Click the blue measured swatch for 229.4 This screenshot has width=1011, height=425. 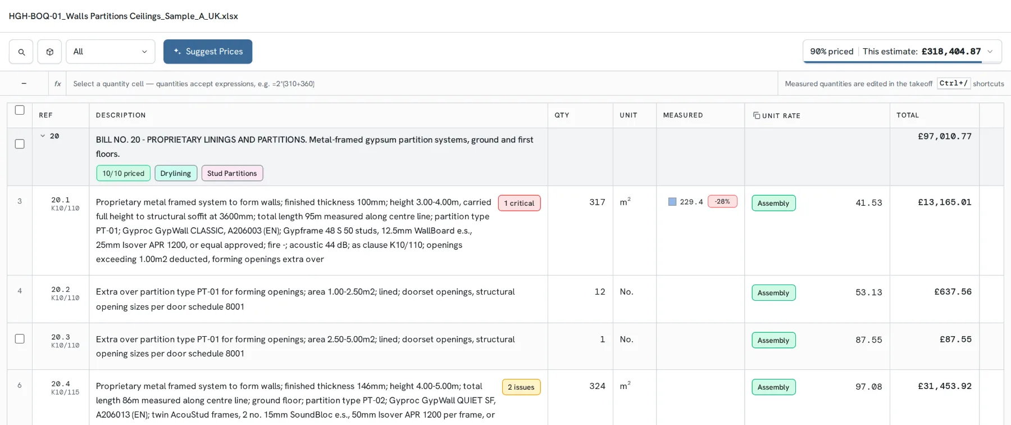point(672,202)
